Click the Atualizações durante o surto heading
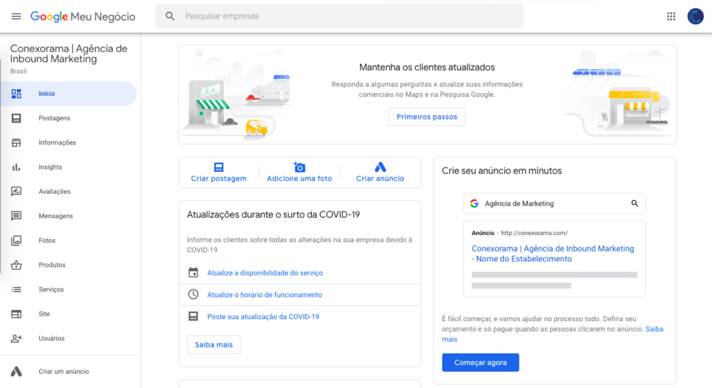712x388 pixels. coord(273,214)
